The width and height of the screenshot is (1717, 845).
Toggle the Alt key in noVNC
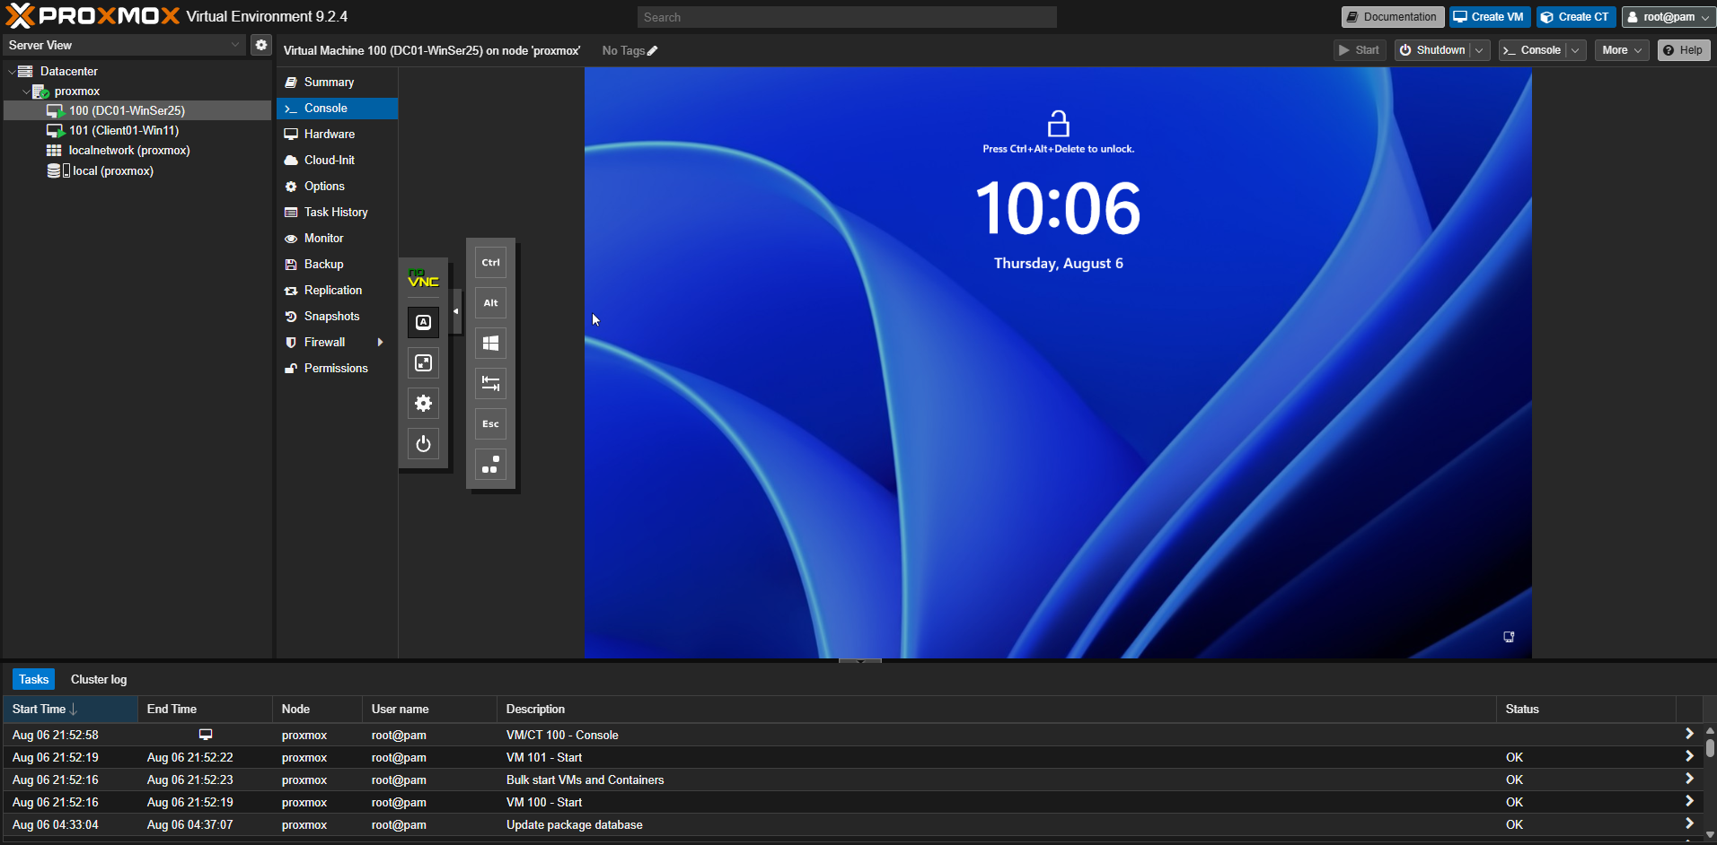(490, 303)
